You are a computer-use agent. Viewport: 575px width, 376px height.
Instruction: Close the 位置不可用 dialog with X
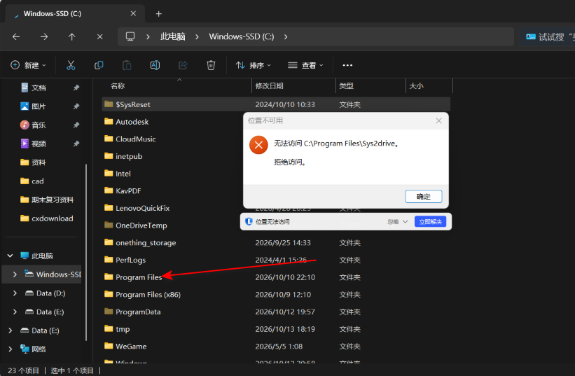point(438,120)
